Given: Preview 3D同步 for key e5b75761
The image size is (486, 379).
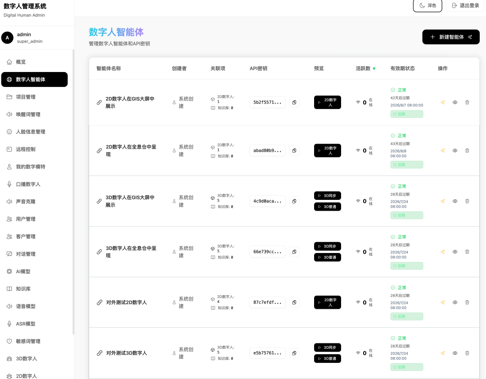Looking at the screenshot, I should (327, 347).
